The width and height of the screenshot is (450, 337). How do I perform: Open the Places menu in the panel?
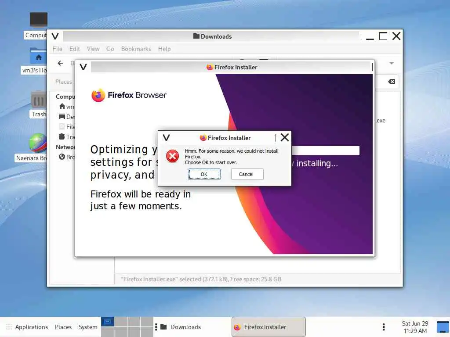(63, 327)
